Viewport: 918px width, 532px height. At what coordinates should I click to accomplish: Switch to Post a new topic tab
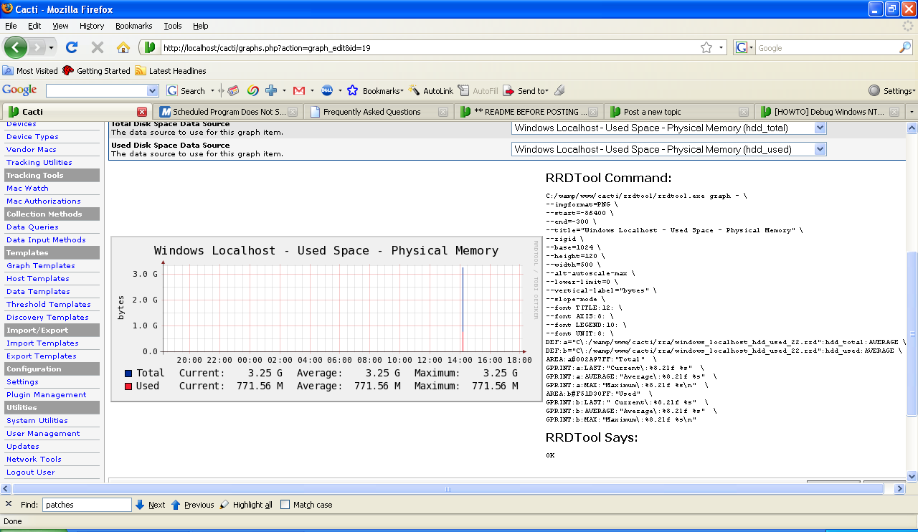coord(680,112)
